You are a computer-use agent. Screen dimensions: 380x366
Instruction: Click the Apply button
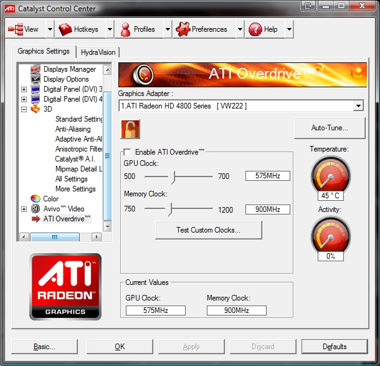[x=191, y=347]
